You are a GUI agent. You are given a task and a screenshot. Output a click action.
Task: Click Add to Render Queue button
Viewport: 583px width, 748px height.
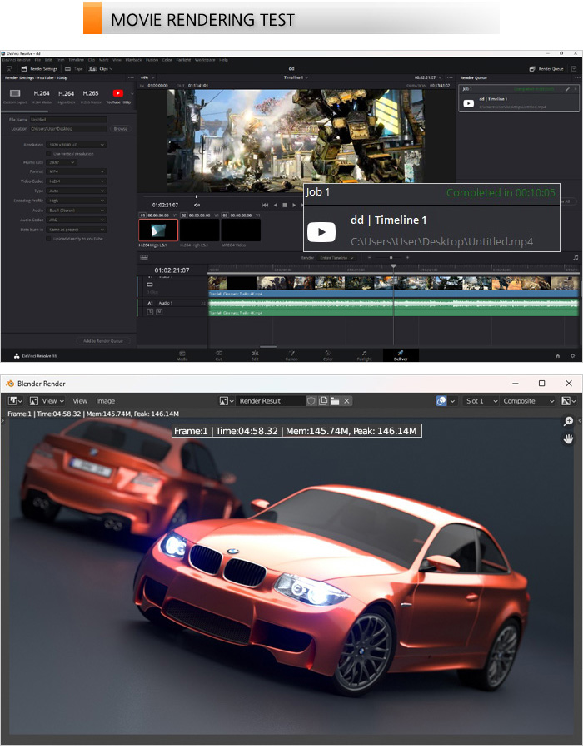click(x=103, y=340)
